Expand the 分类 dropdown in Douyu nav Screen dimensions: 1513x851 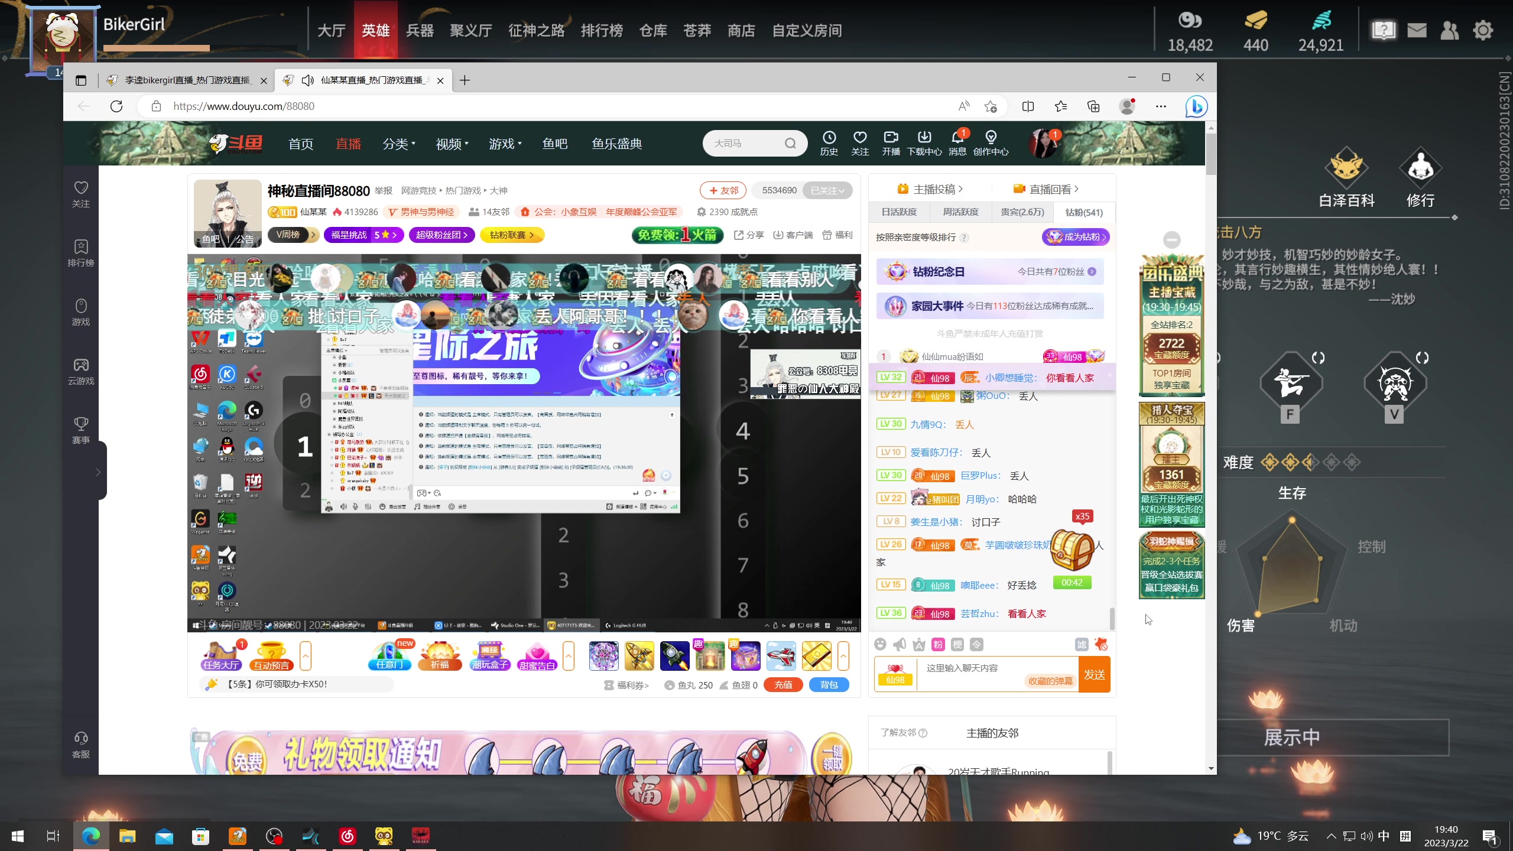[399, 144]
